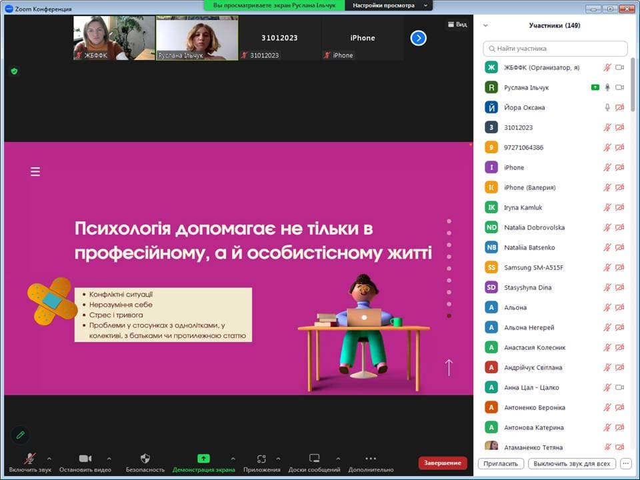
Task: Collapse participants panel with header chevron
Action: point(485,25)
